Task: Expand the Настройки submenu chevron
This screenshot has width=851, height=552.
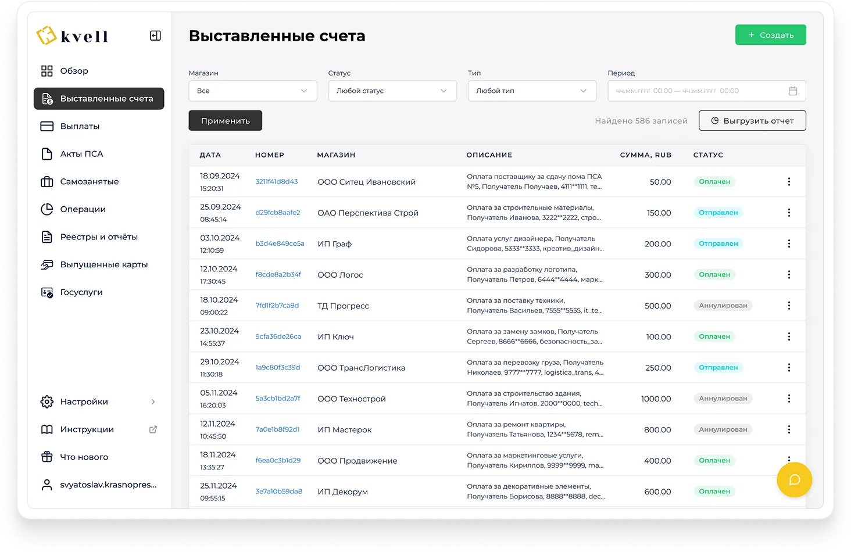Action: point(153,402)
